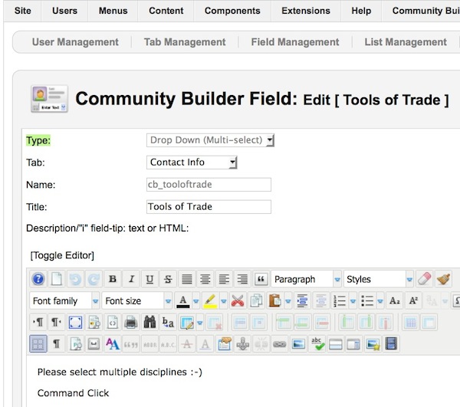460x407 pixels.
Task: Click the Superscript icon
Action: tap(413, 301)
